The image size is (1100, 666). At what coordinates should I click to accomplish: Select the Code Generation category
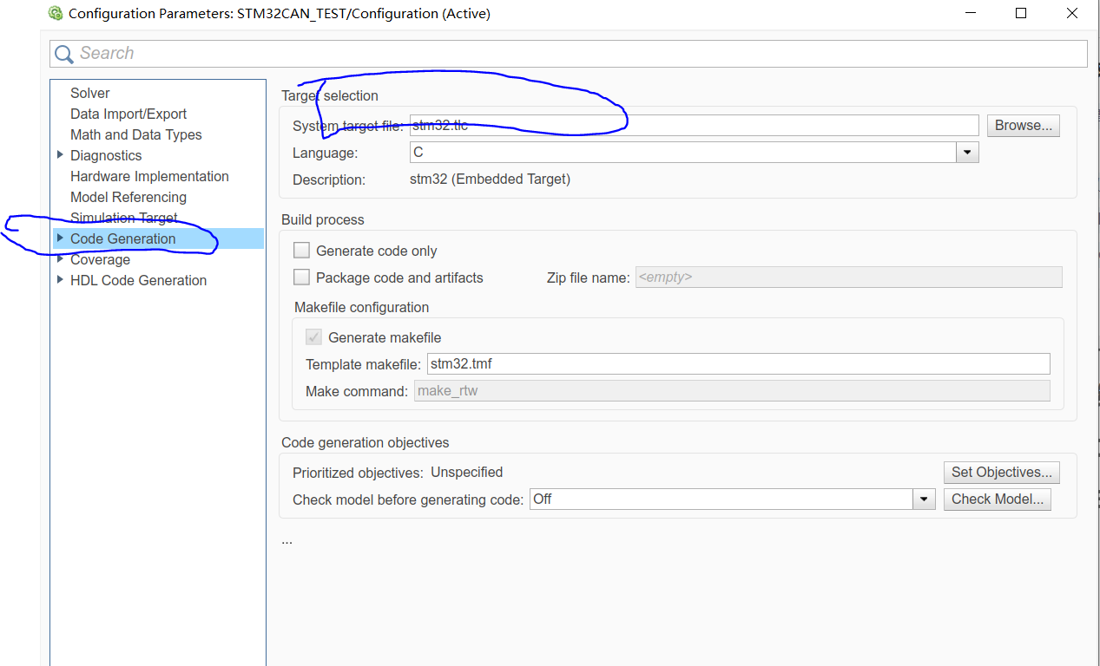(123, 238)
